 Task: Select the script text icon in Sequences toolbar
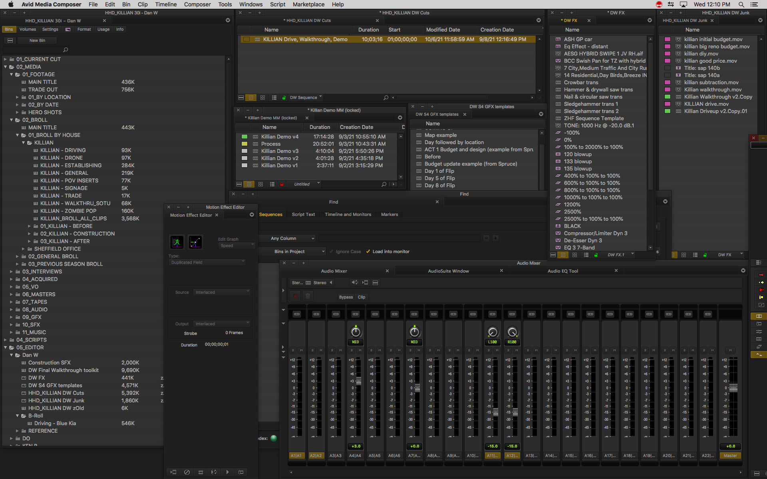pos(303,214)
